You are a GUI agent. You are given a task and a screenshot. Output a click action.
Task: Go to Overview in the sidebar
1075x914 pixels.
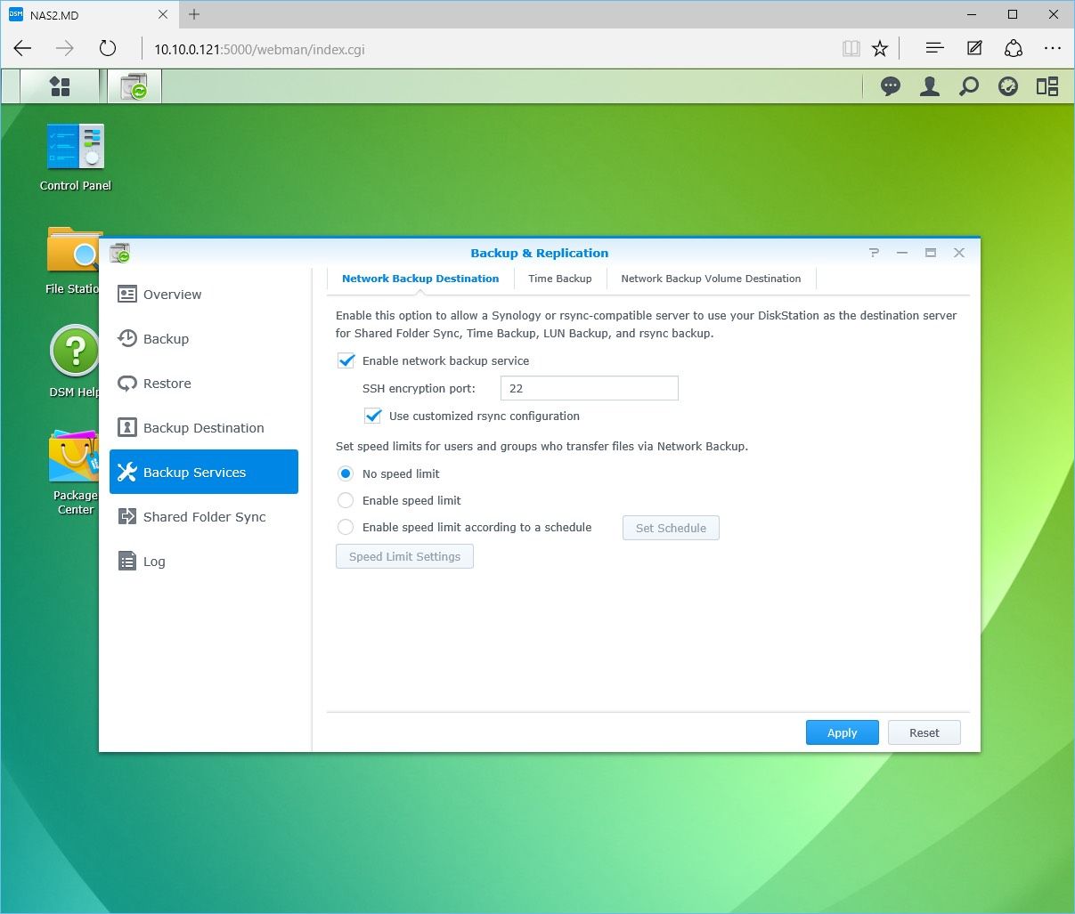[204, 295]
